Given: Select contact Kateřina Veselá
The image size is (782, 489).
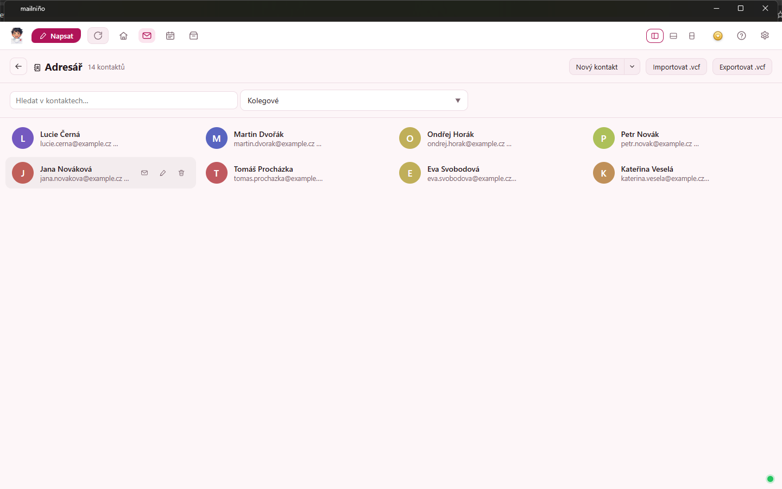Looking at the screenshot, I should pos(682,173).
